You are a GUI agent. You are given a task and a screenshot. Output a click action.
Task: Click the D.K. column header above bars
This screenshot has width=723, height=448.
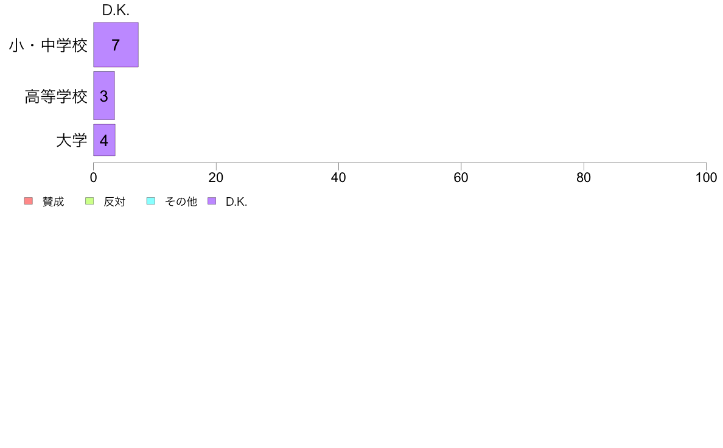pyautogui.click(x=116, y=10)
